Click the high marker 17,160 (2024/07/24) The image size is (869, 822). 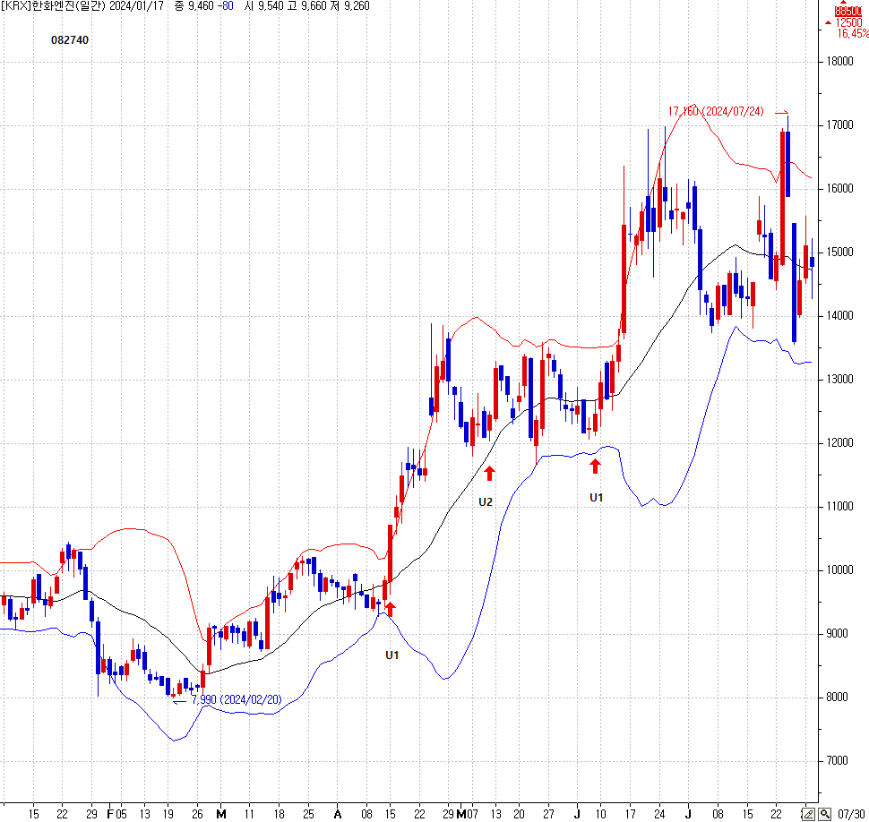point(716,112)
